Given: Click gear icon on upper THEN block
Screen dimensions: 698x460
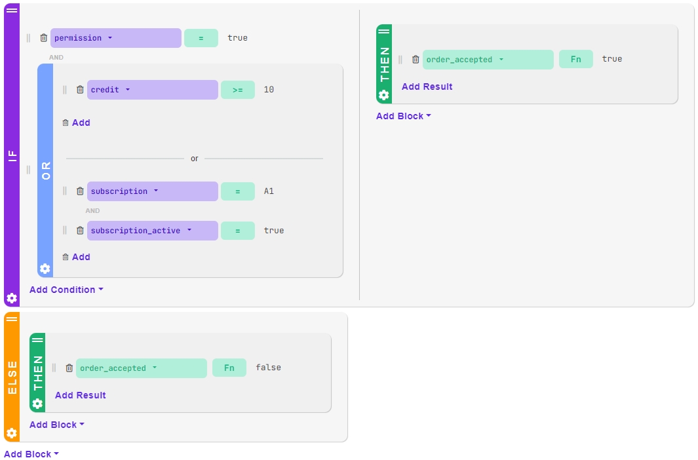Looking at the screenshot, I should tap(384, 95).
